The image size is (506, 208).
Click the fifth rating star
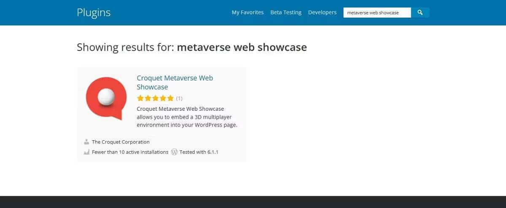(x=170, y=99)
